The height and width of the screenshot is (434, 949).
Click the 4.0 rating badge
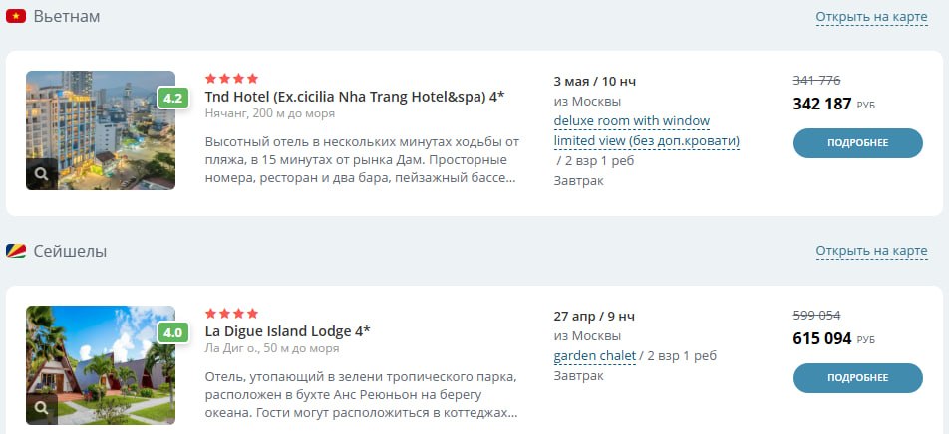(172, 332)
